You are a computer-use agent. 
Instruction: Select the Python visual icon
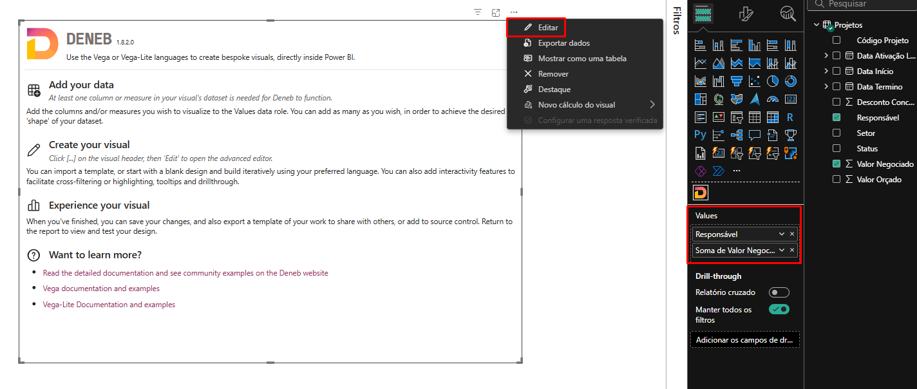click(700, 134)
